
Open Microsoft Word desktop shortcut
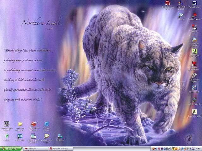point(194,4)
